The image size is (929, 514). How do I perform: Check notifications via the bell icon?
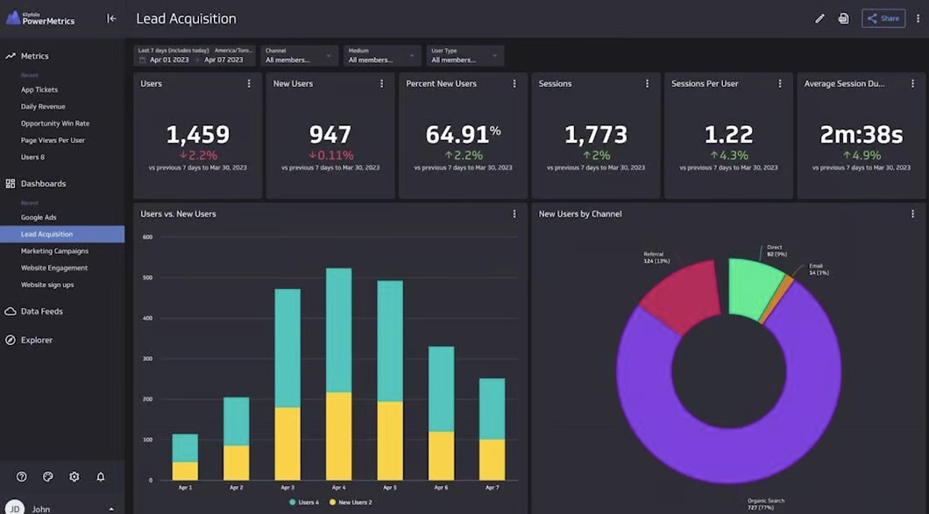pyautogui.click(x=100, y=476)
